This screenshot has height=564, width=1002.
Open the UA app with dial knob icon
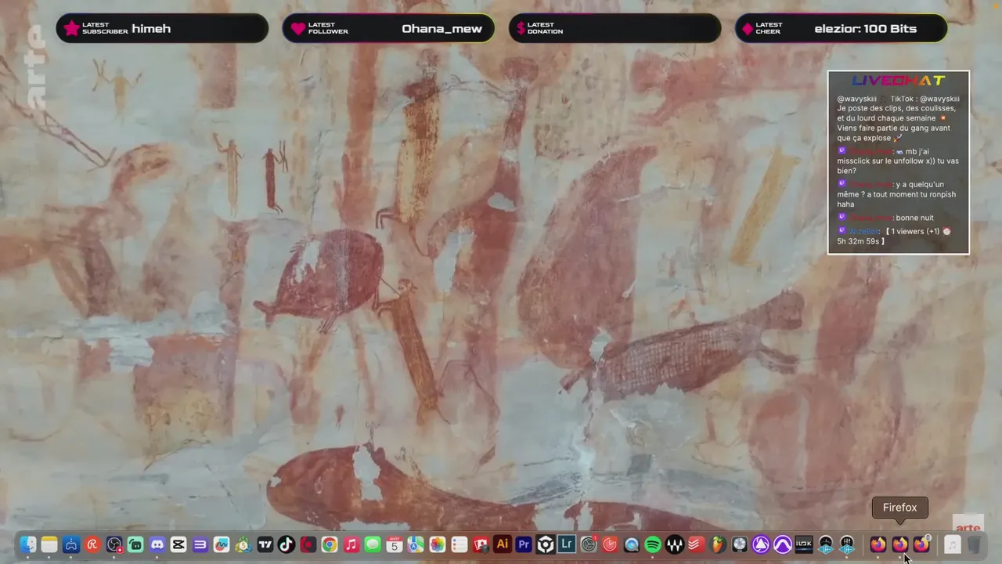[826, 544]
